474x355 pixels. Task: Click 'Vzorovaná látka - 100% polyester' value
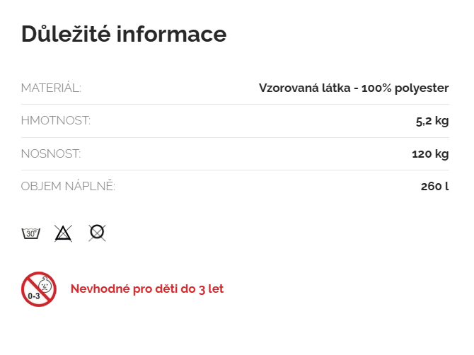point(354,88)
